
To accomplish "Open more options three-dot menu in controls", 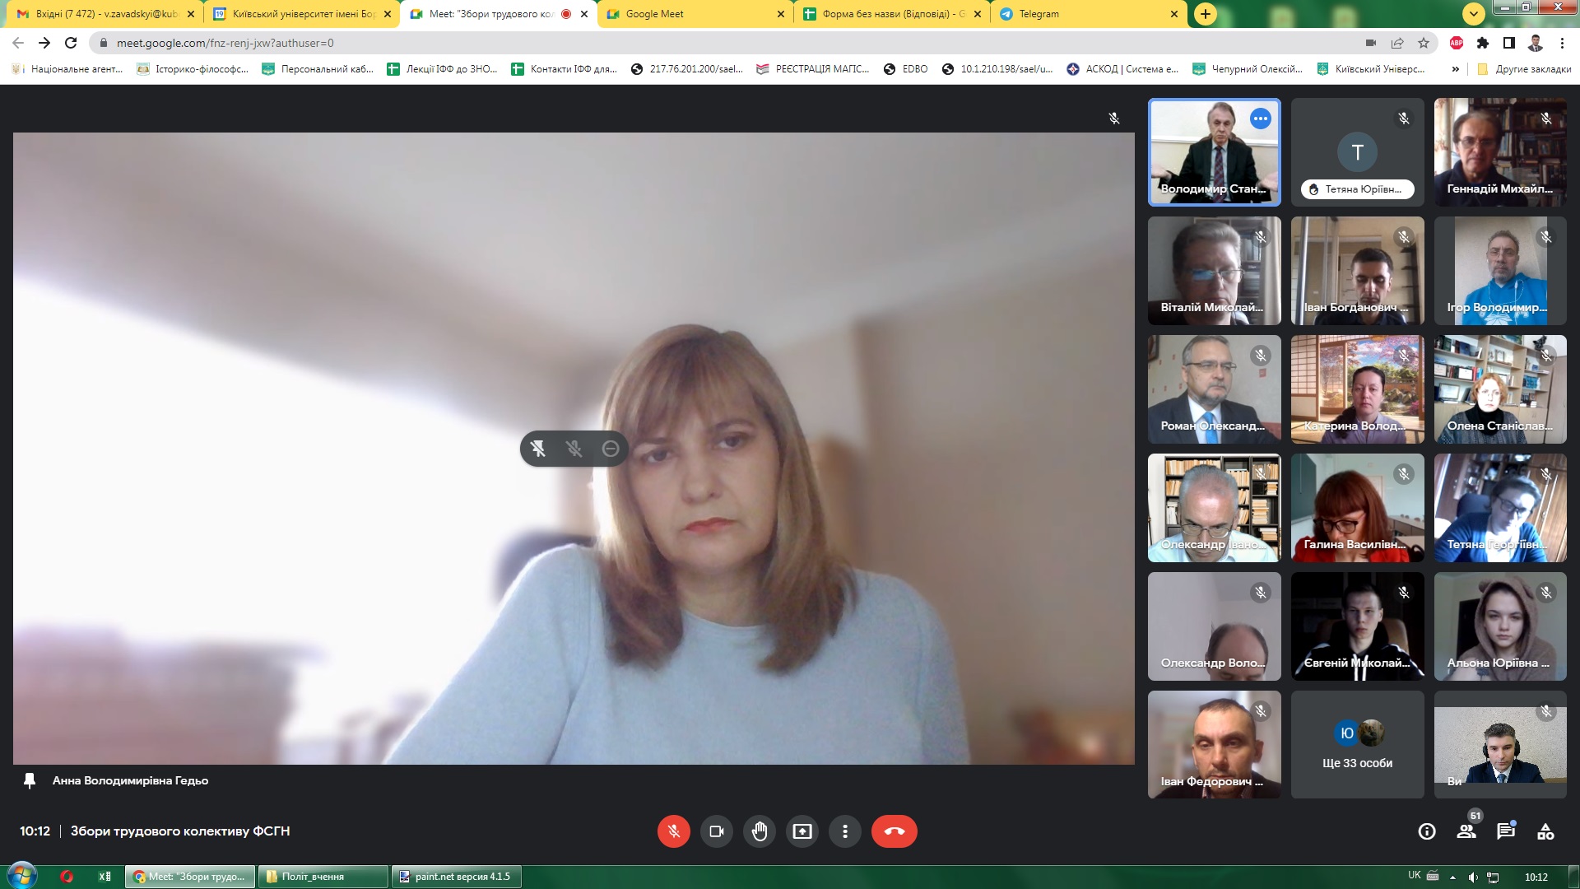I will point(844,831).
